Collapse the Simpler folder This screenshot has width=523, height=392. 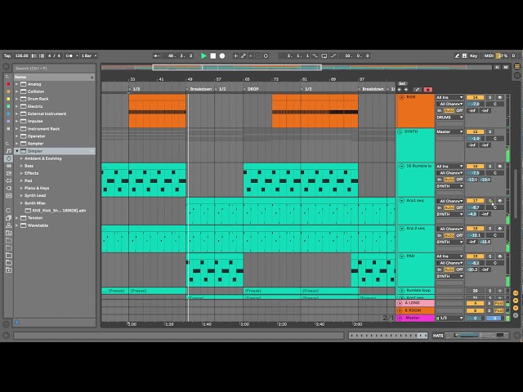pyautogui.click(x=16, y=151)
